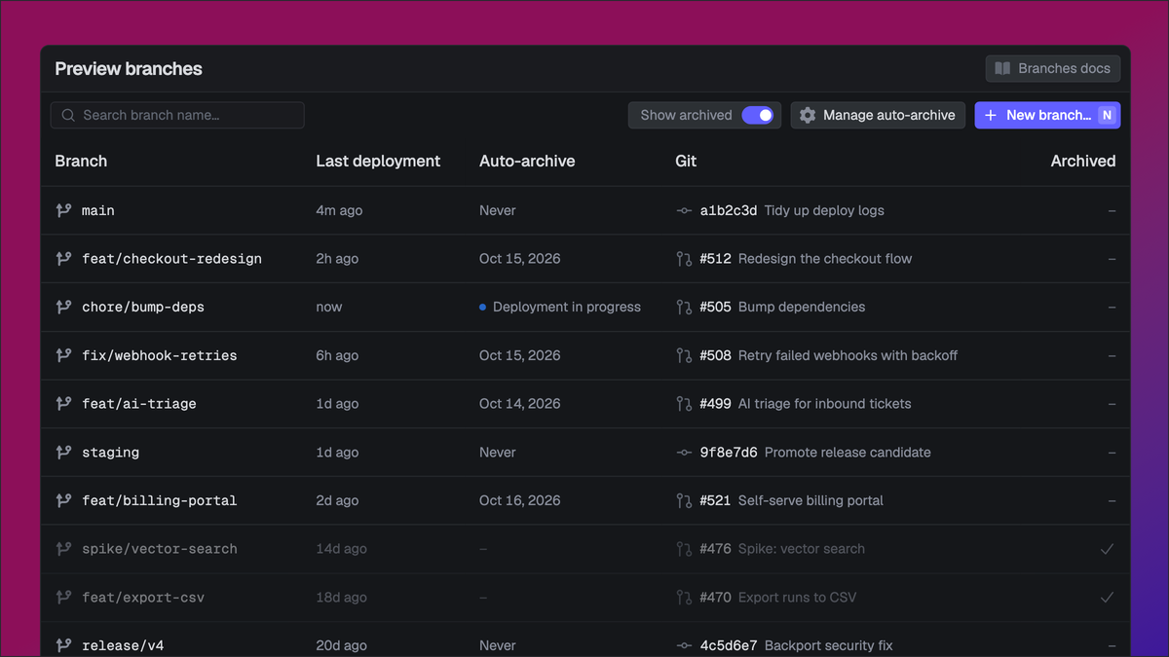Click the Preview branches heading
1169x657 pixels.
pos(129,69)
